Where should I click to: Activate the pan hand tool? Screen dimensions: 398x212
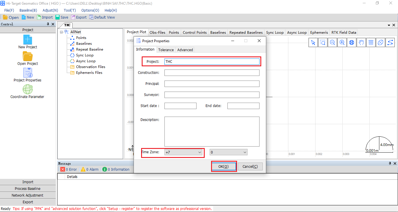361,43
